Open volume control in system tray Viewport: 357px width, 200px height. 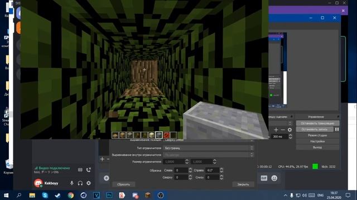(x=304, y=195)
